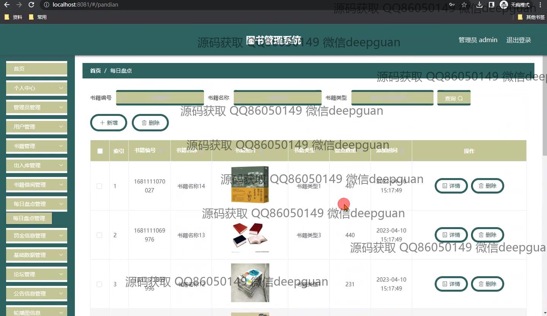This screenshot has height=316, width=547.
Task: Check the checkbox for row 2
Action: tap(100, 235)
